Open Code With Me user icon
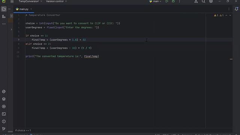The image size is (240, 135). click(196, 1)
